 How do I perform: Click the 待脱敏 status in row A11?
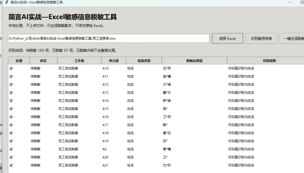pos(35,76)
